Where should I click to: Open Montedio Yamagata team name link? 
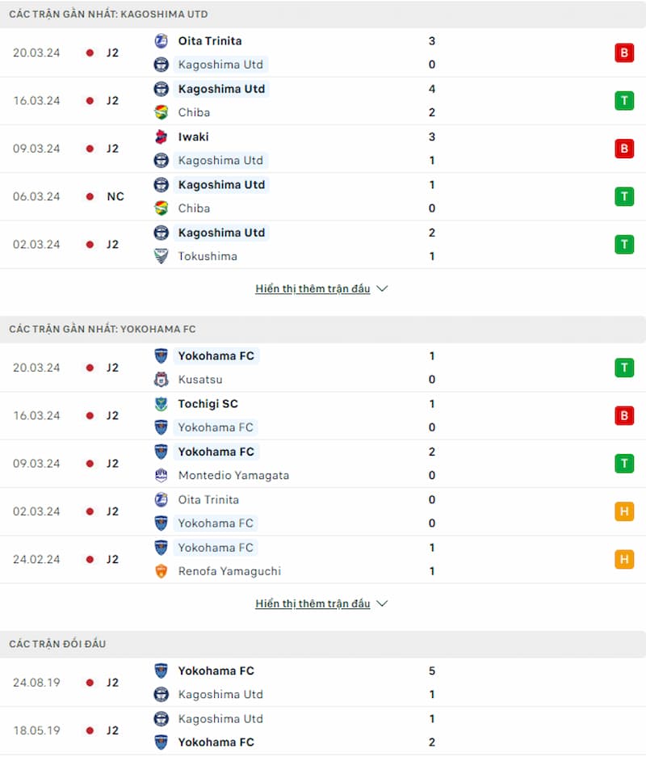coord(233,476)
